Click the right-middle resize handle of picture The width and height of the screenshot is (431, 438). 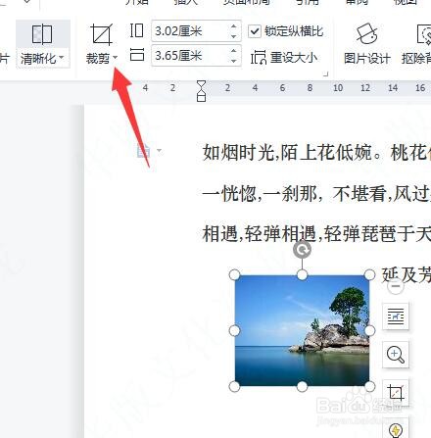pos(369,330)
